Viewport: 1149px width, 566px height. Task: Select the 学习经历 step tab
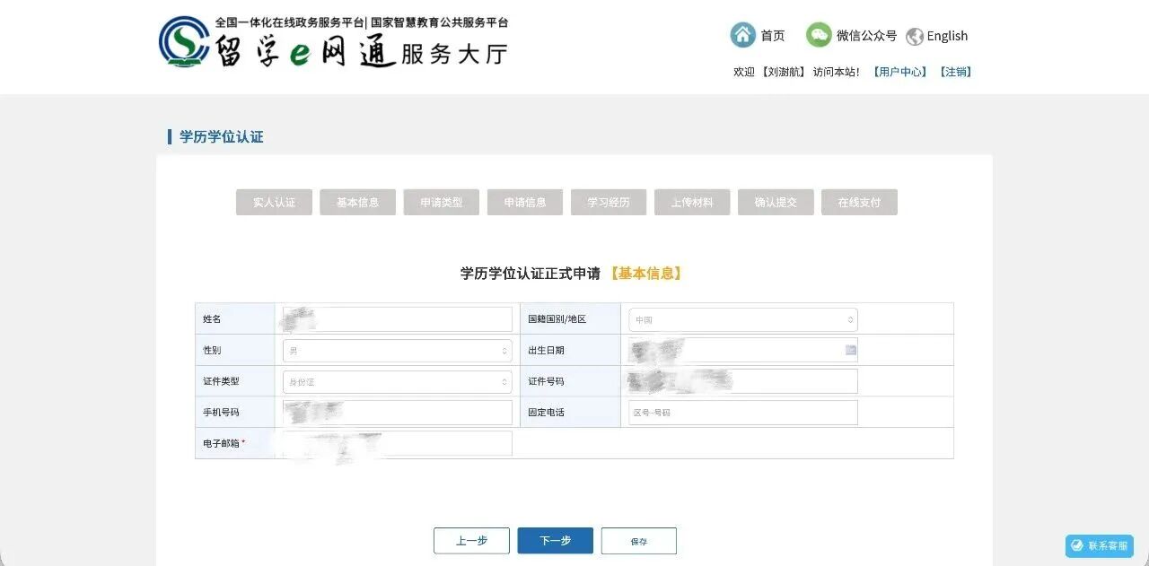point(609,202)
